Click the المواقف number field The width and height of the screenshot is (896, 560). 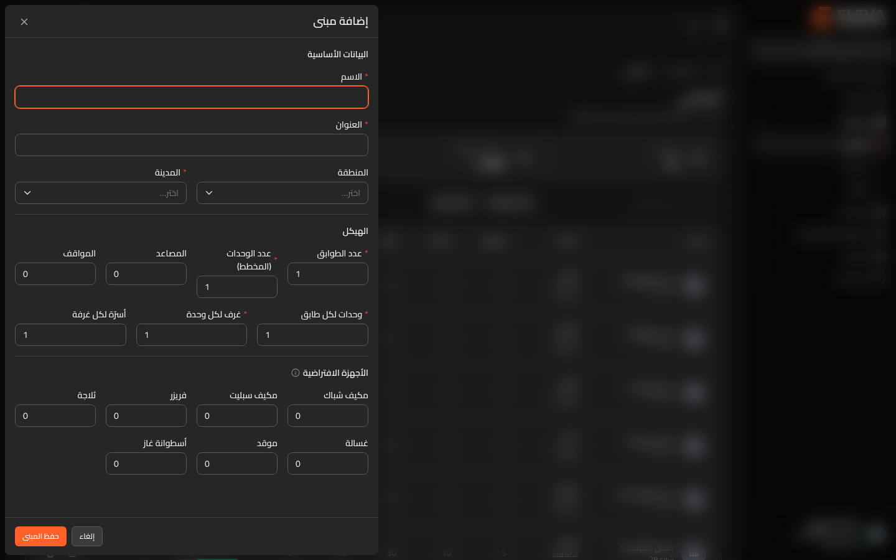[x=55, y=274]
